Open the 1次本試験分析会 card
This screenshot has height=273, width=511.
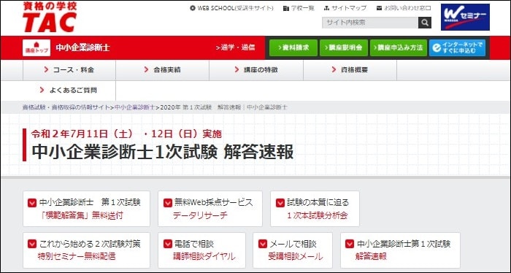click(x=315, y=209)
